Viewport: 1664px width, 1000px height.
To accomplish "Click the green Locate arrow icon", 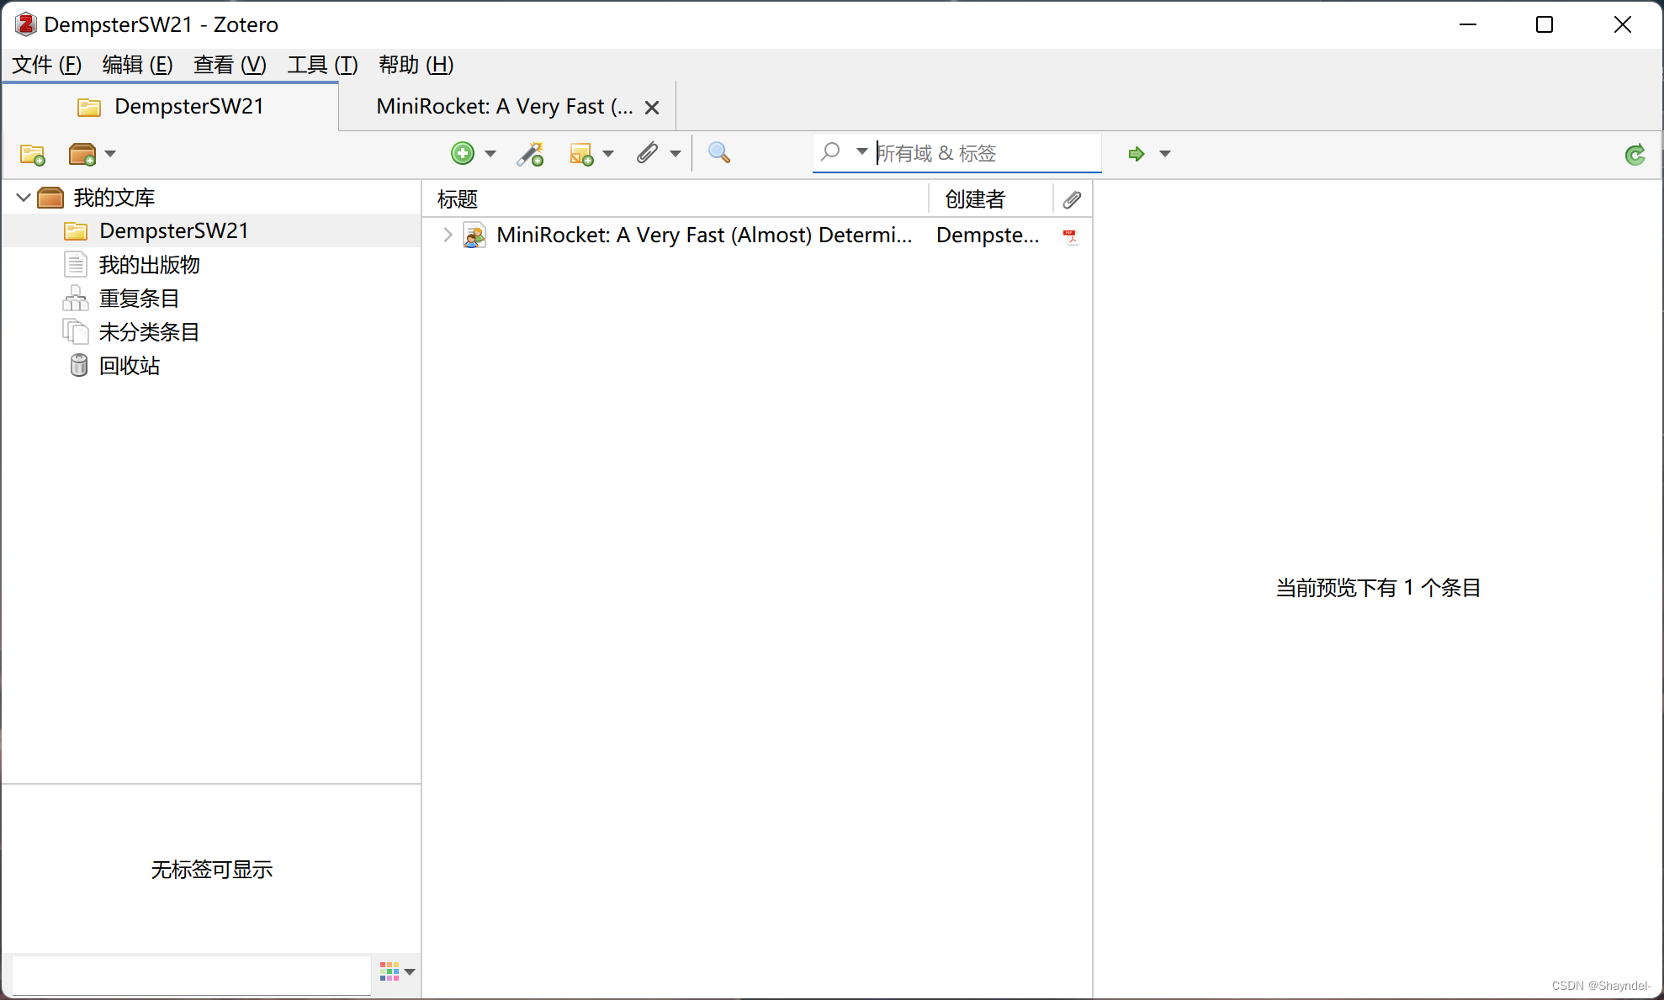I will (x=1137, y=154).
